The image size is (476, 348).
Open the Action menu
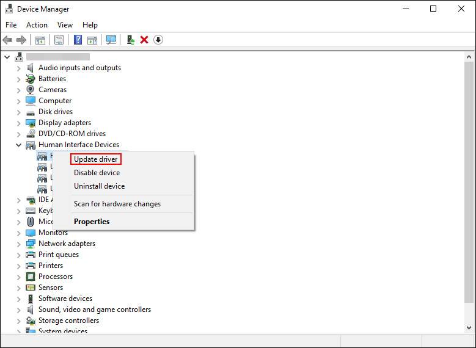click(37, 25)
